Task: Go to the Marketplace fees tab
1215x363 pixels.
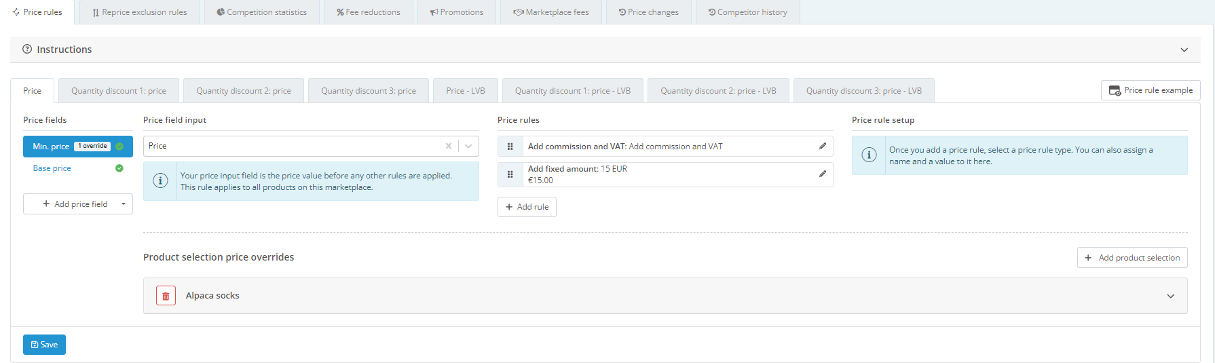Action: (550, 12)
